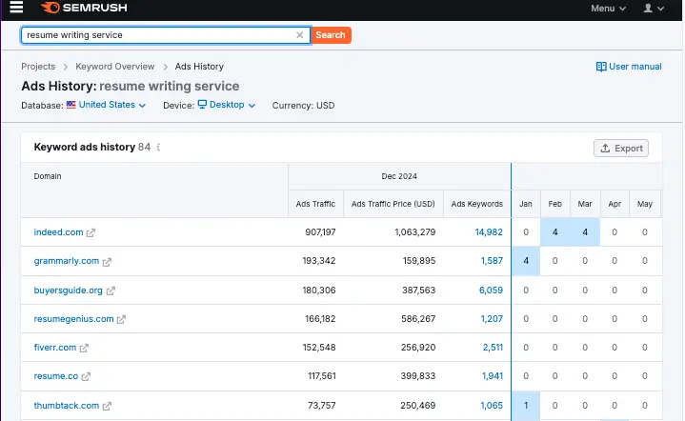Image resolution: width=685 pixels, height=421 pixels.
Task: Open resume.co external link icon
Action: coord(86,376)
